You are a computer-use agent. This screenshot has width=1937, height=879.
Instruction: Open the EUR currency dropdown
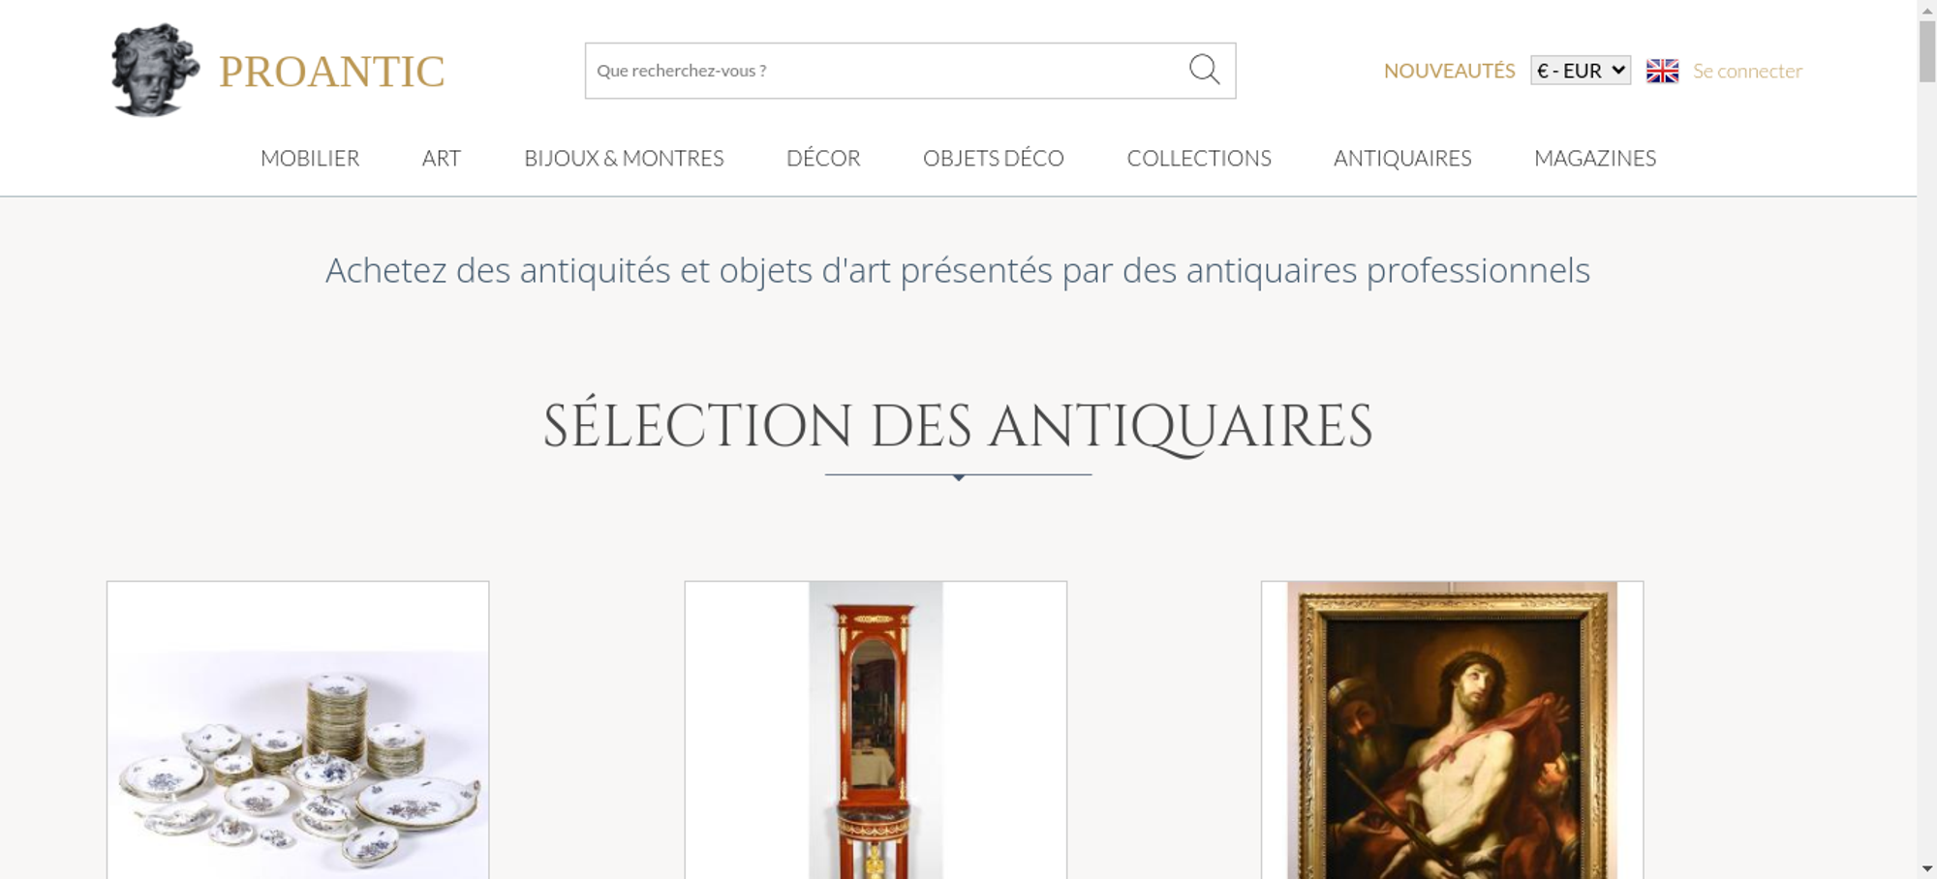(x=1581, y=71)
